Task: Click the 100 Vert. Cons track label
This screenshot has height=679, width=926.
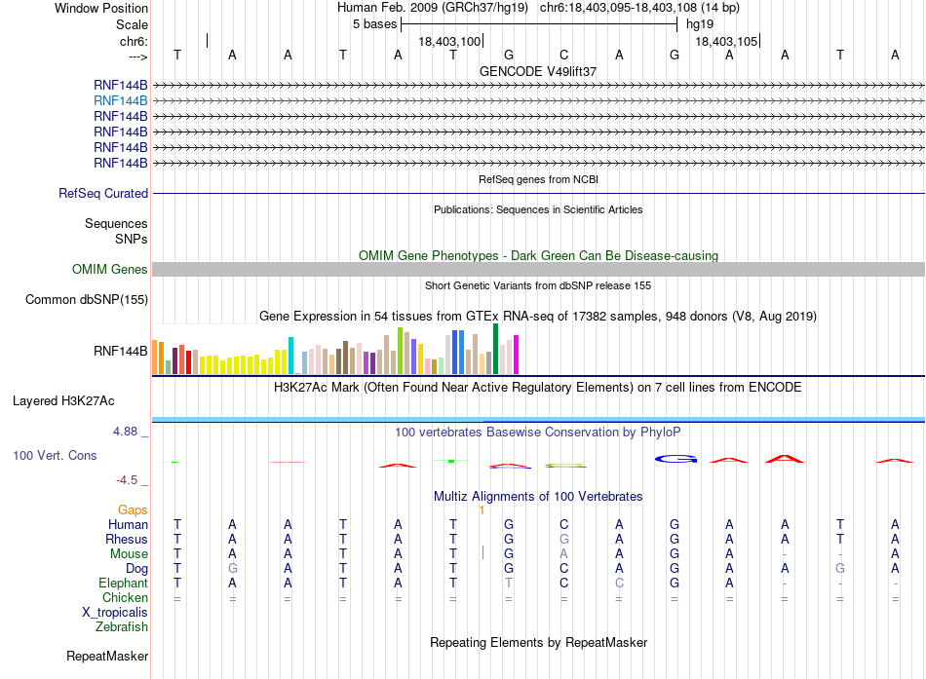Action: pos(55,455)
